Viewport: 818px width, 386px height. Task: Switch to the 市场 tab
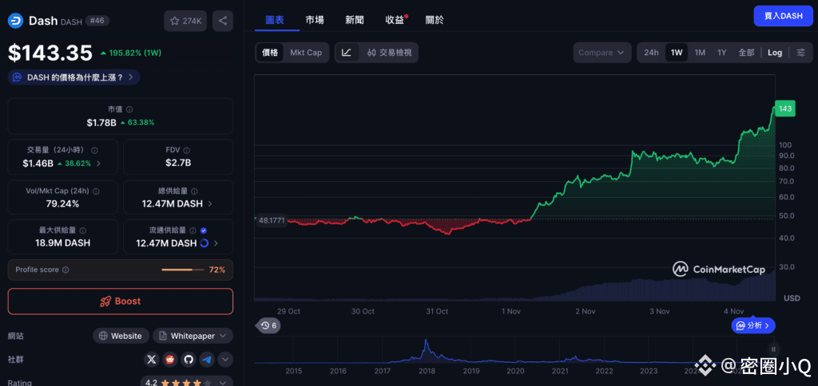(315, 19)
